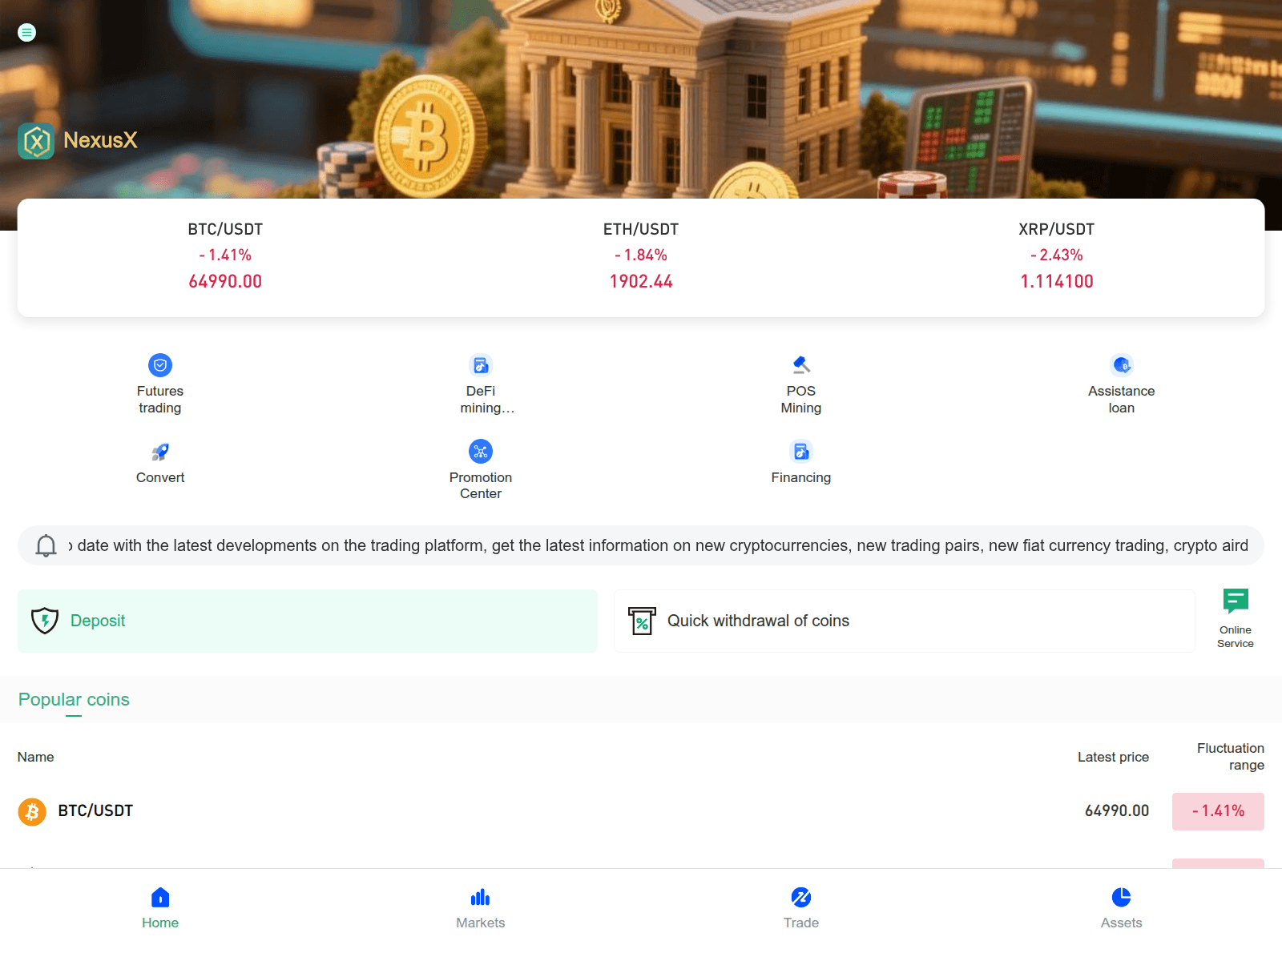Click the Quick withdrawal percent icon
The width and height of the screenshot is (1282, 961).
[x=642, y=621]
